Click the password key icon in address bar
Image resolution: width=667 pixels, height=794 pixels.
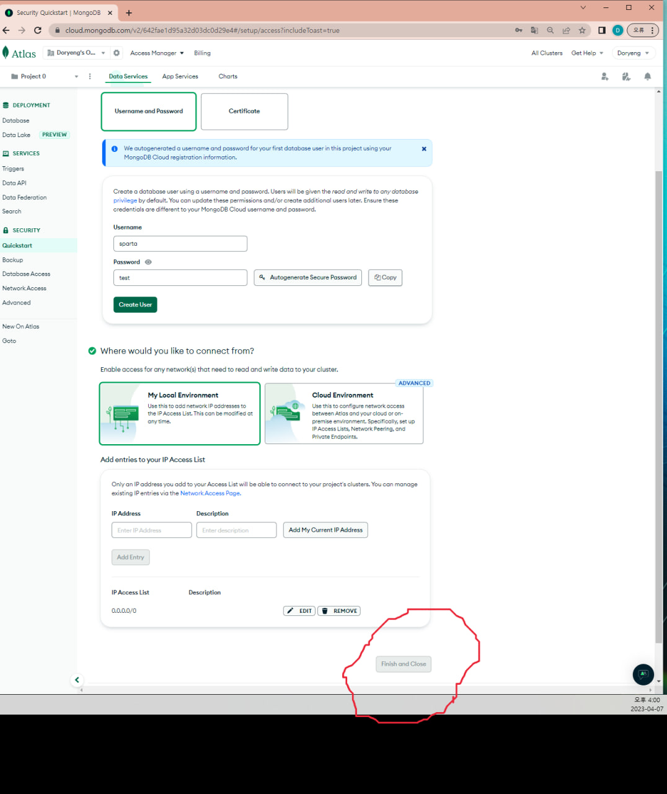(x=519, y=30)
